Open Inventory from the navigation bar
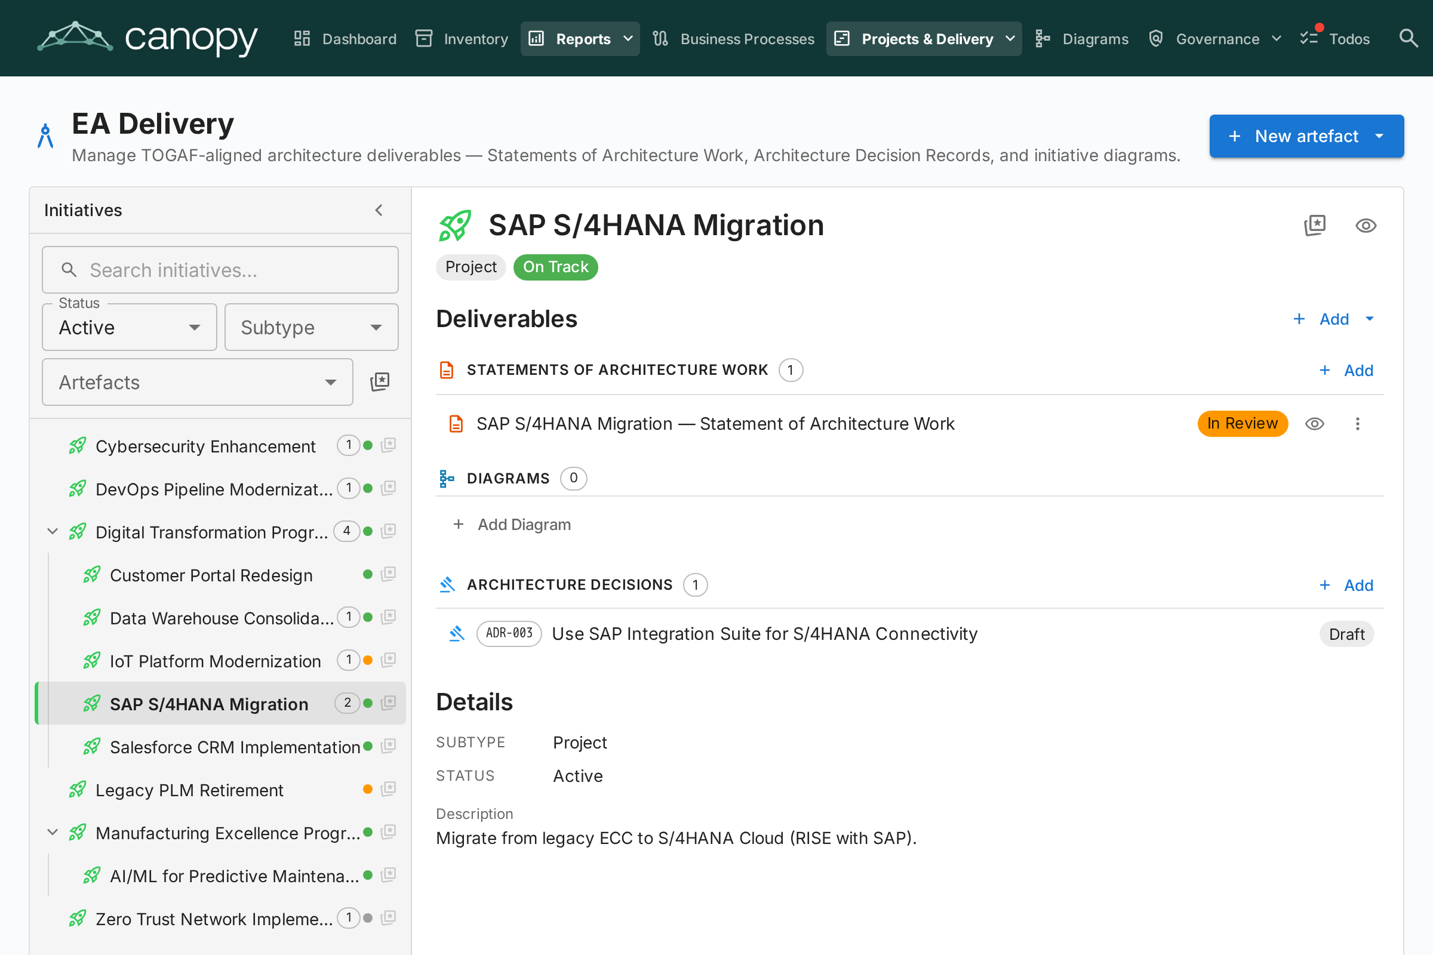Screen dimensions: 1433x955 point(462,39)
